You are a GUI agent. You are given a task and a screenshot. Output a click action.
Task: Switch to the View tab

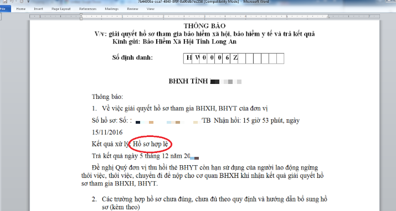150,9
